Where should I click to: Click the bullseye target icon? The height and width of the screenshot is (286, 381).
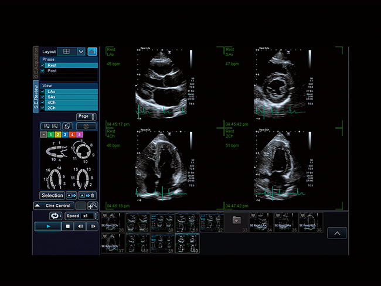coord(86,126)
